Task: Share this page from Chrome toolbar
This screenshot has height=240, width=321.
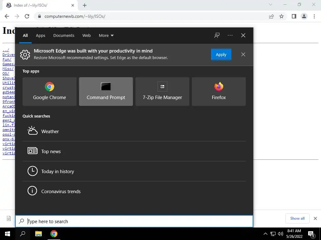Action: (271, 16)
